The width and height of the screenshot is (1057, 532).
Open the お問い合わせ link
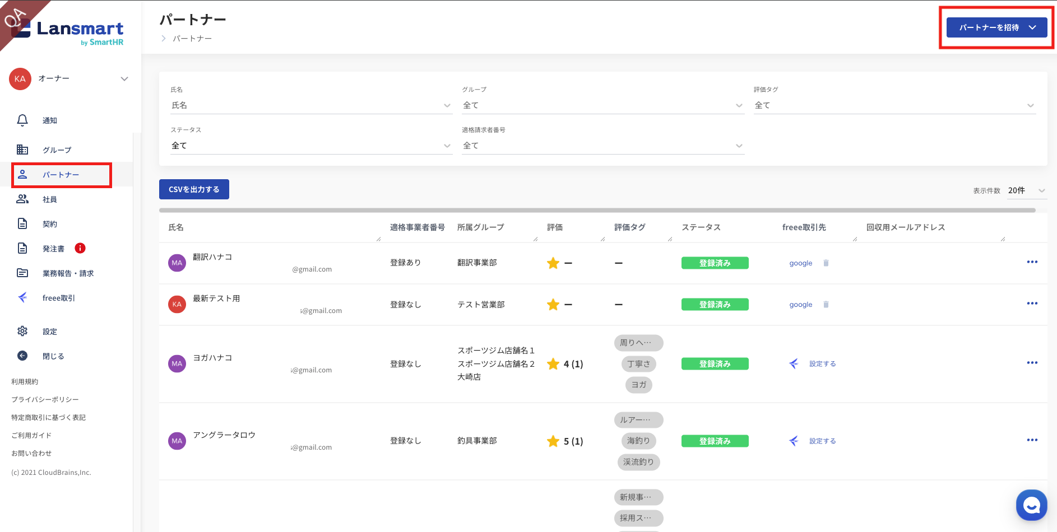tap(31, 453)
